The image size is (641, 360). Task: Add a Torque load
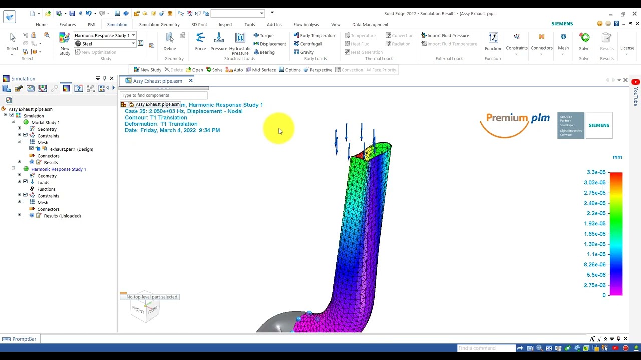(x=263, y=36)
